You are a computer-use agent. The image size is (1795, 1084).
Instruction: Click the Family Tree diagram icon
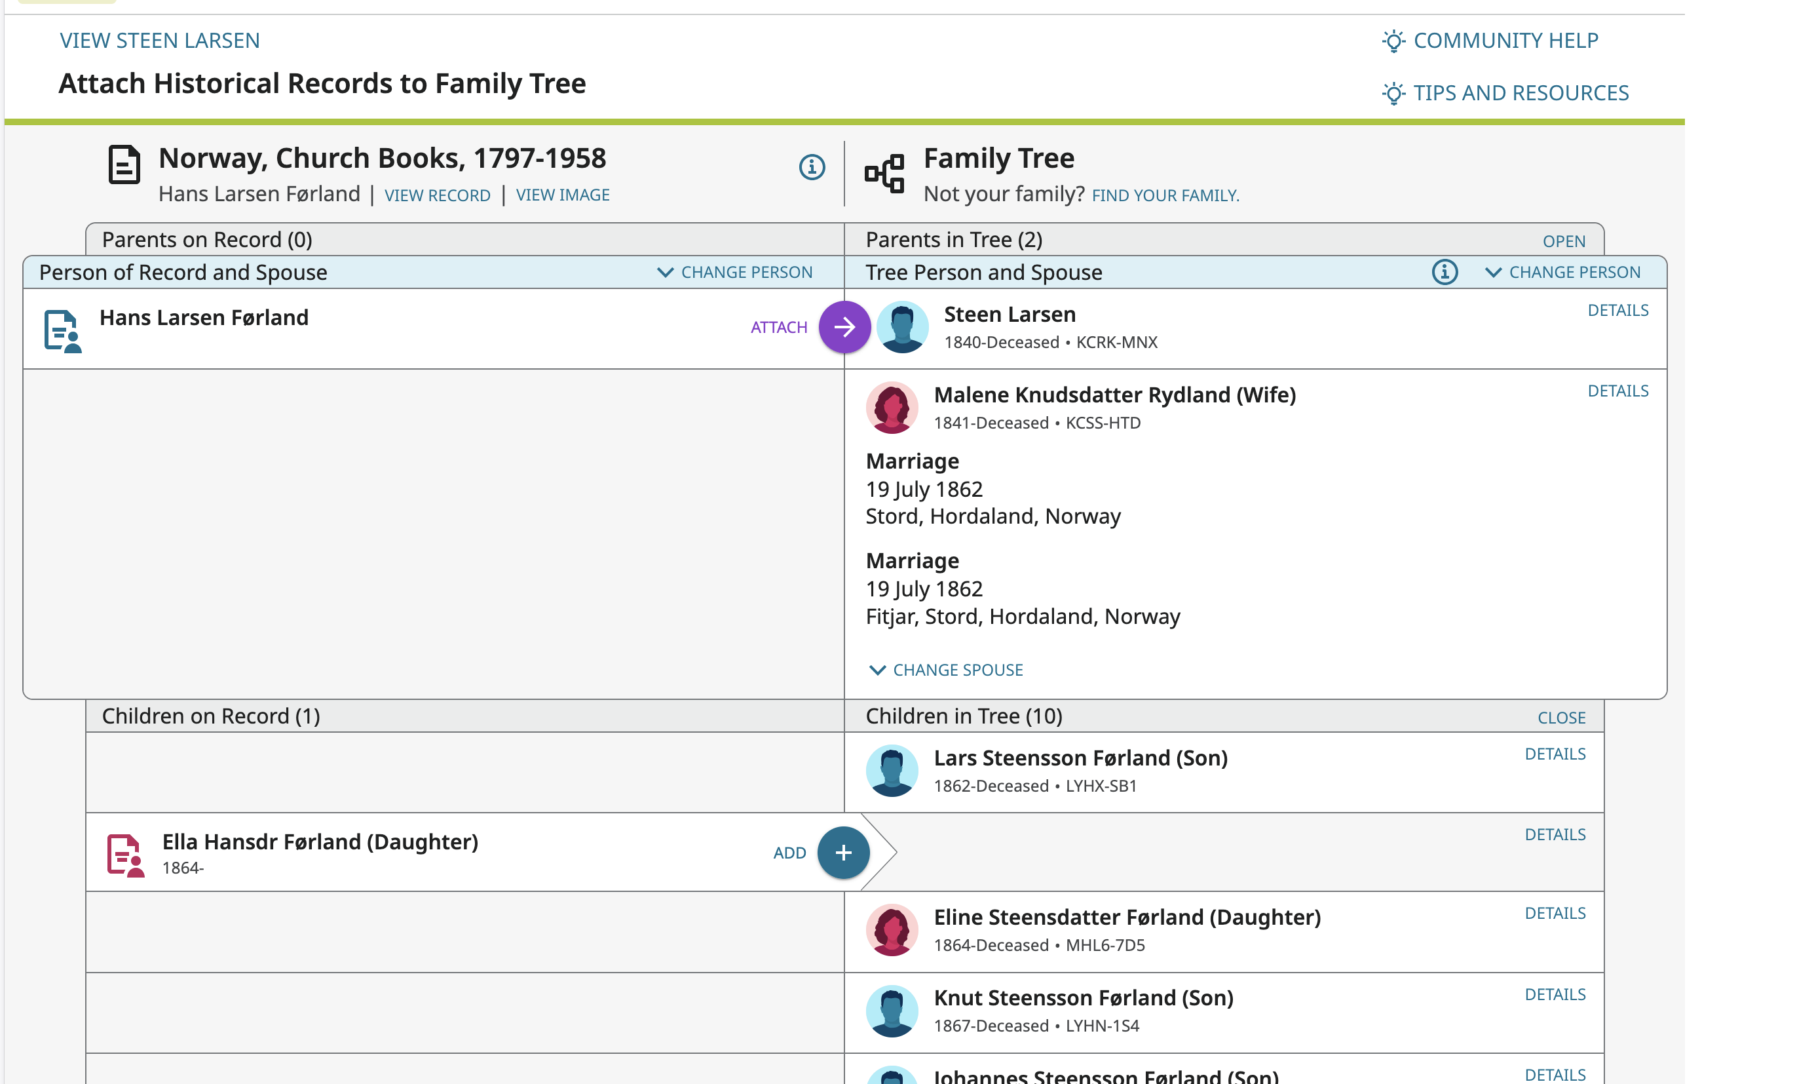884,174
